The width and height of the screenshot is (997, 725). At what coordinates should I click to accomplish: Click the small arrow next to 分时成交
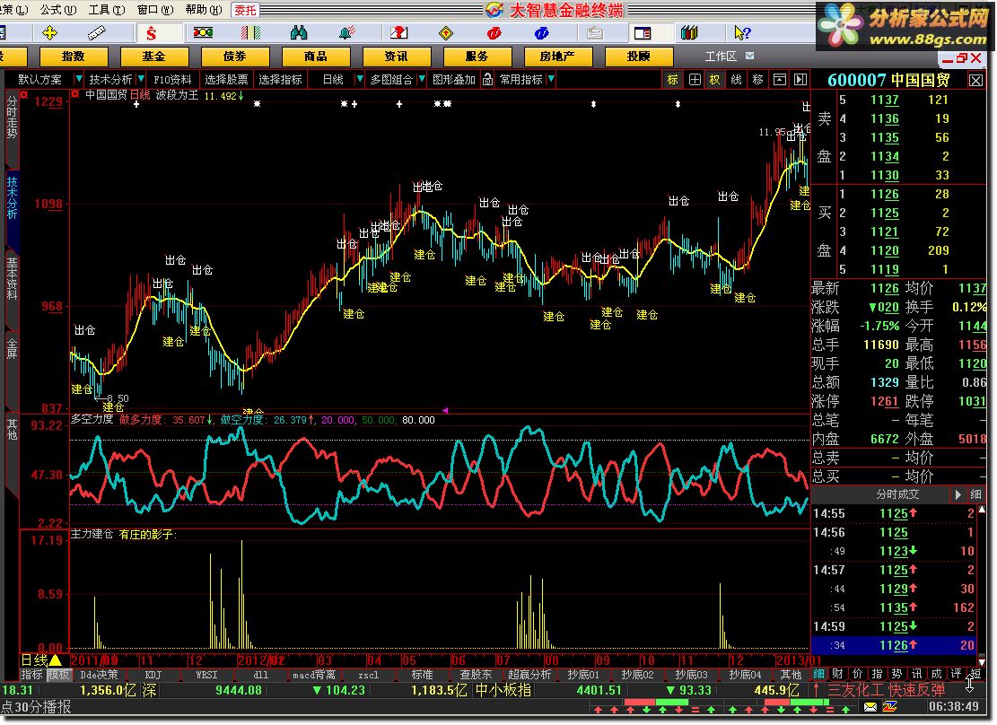tap(958, 494)
